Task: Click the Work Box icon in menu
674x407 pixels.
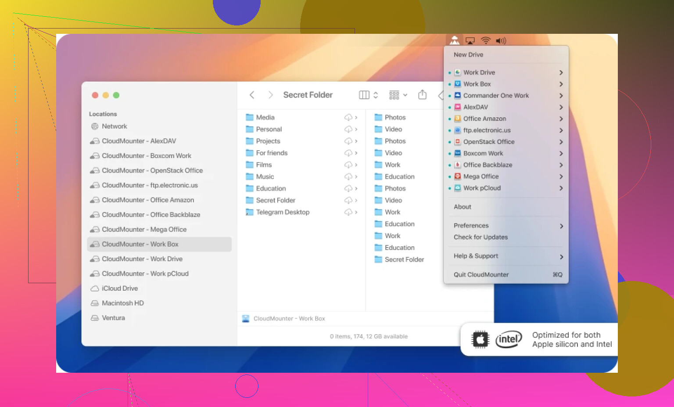Action: click(x=458, y=84)
